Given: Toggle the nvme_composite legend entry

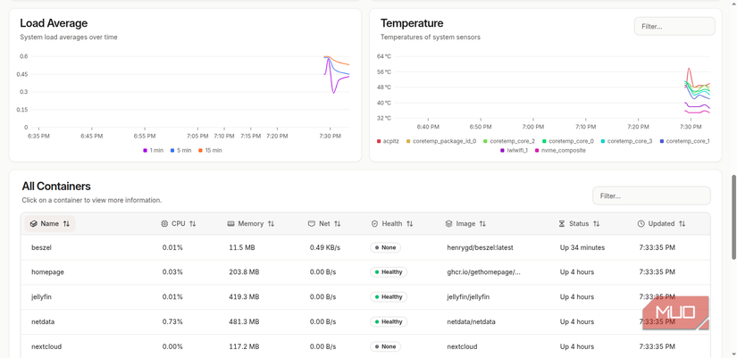Looking at the screenshot, I should coord(560,150).
